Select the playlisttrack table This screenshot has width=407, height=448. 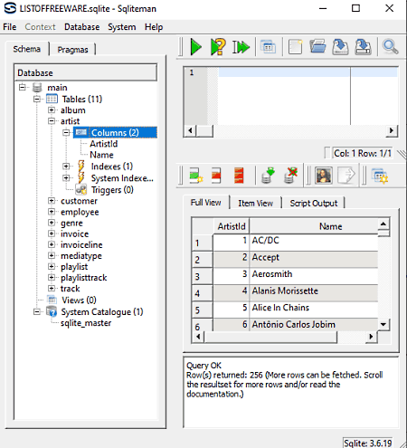tap(84, 278)
